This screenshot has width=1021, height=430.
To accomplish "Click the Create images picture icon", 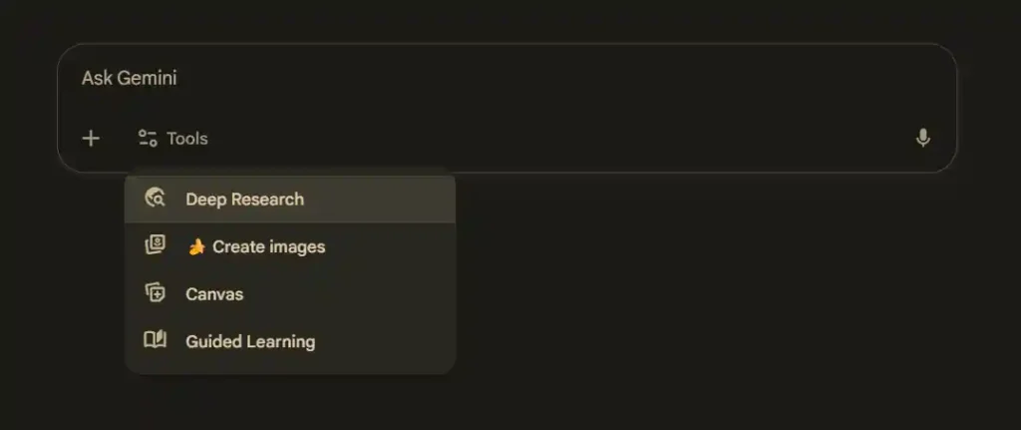I will pyautogui.click(x=155, y=245).
